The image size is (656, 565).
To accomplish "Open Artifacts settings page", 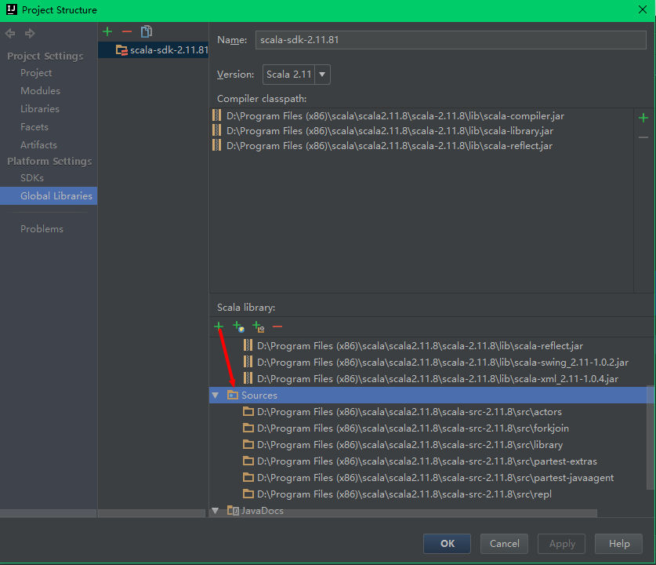I will coord(38,145).
